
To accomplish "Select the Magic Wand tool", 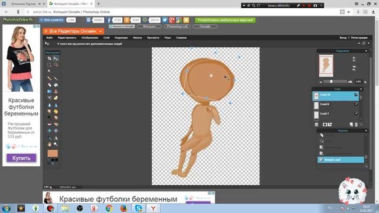I will 49,71.
